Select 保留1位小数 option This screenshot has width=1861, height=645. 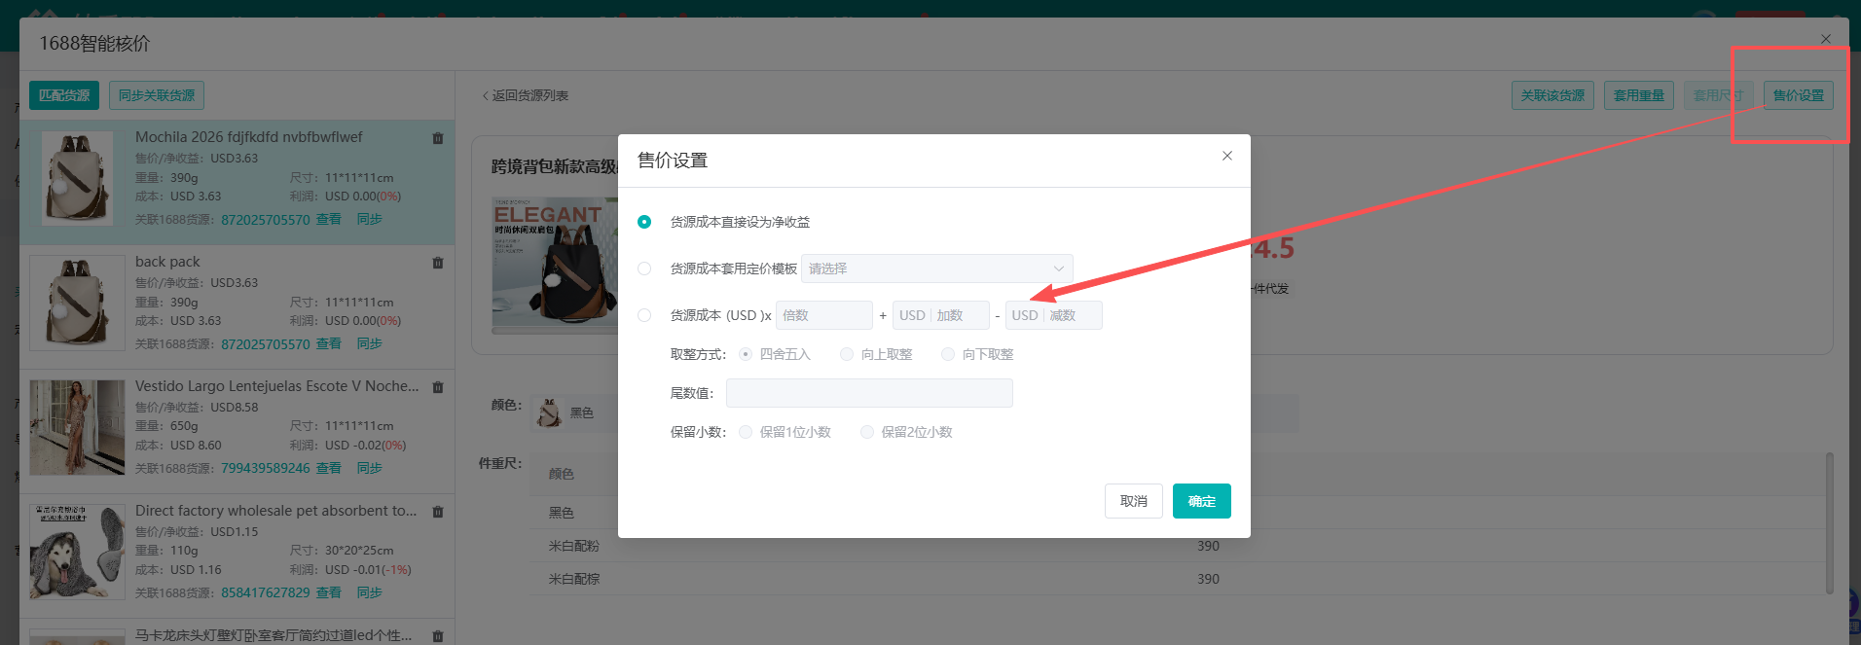[x=746, y=432]
